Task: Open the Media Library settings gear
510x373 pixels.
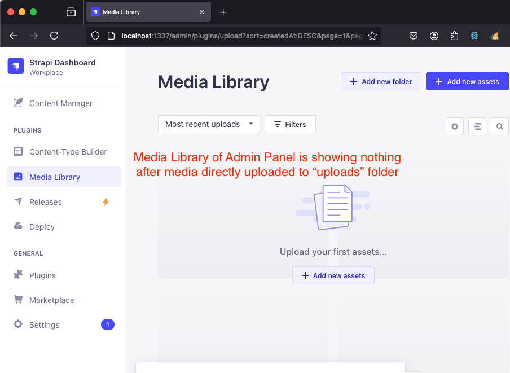Action: coord(455,126)
